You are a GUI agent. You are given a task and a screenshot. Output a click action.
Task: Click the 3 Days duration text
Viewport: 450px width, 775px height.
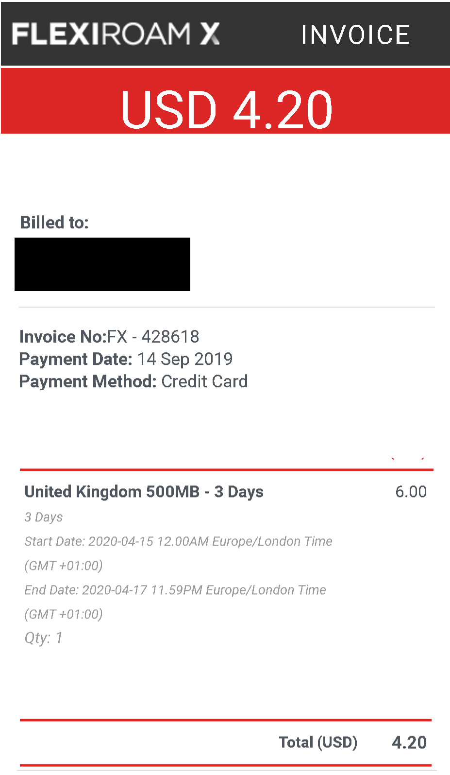[x=44, y=517]
